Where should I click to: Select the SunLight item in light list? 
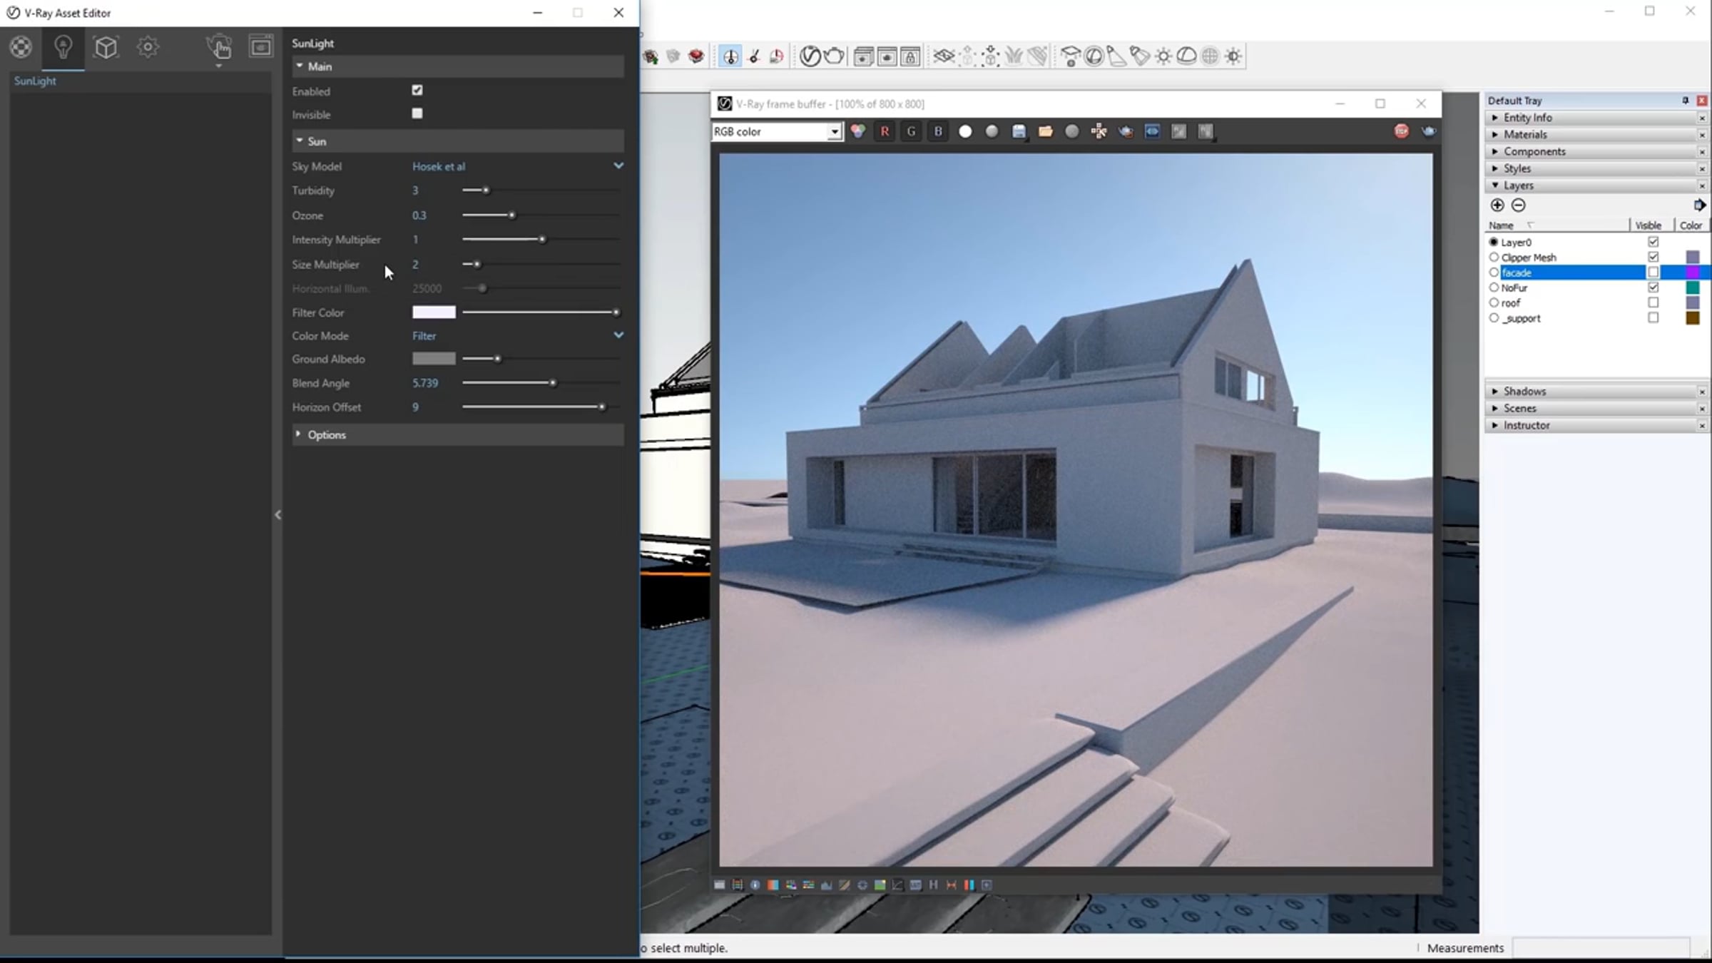pyautogui.click(x=35, y=81)
